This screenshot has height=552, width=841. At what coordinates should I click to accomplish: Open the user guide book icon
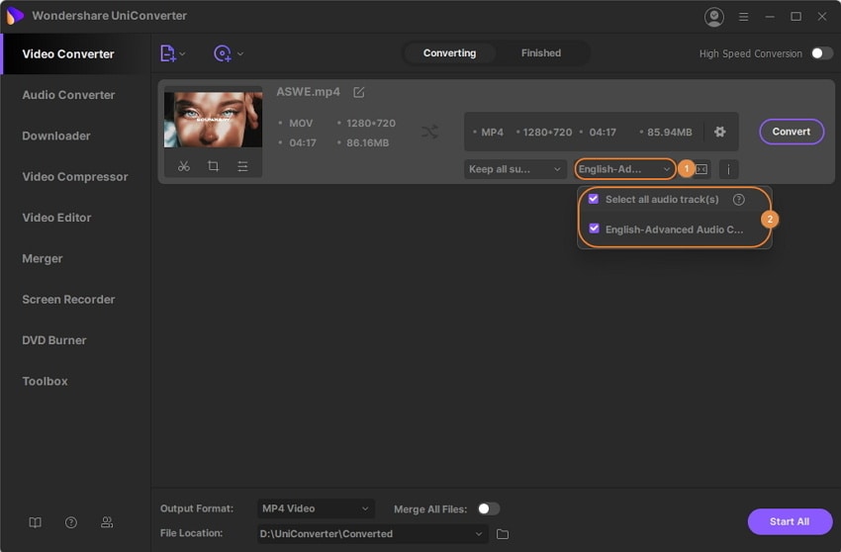pyautogui.click(x=35, y=522)
